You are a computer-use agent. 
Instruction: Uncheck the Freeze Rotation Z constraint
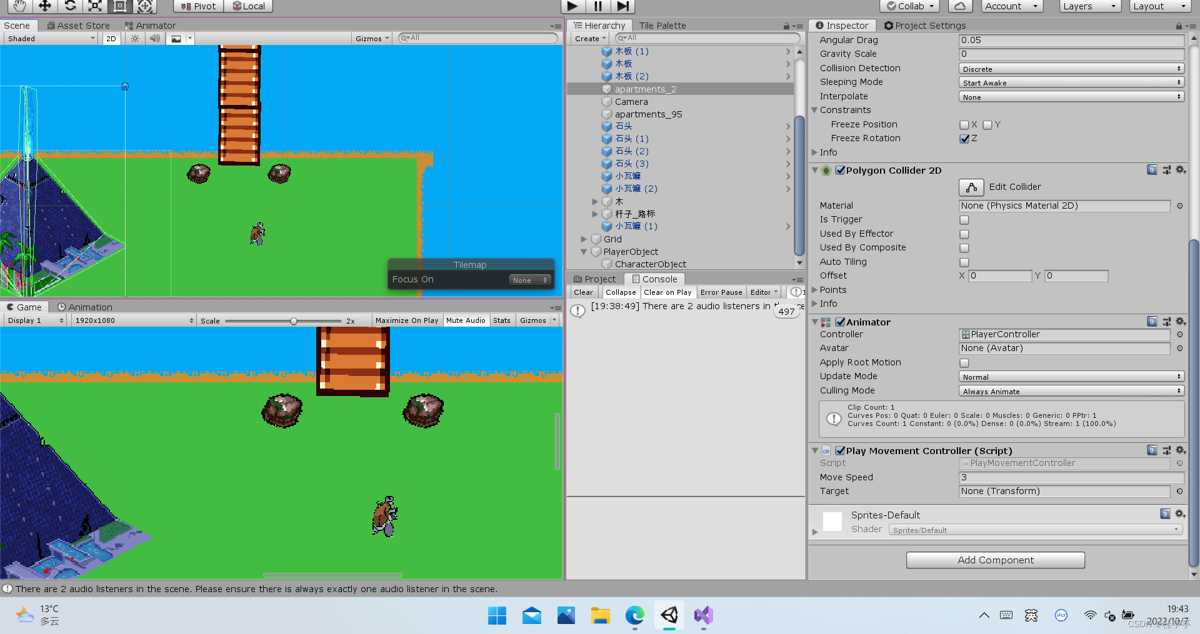(964, 138)
